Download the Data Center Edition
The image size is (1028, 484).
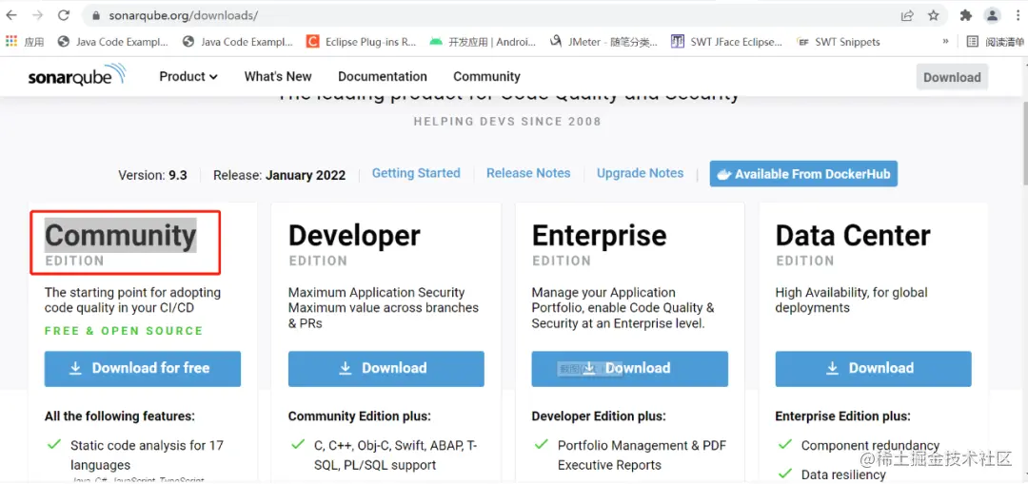click(x=873, y=369)
